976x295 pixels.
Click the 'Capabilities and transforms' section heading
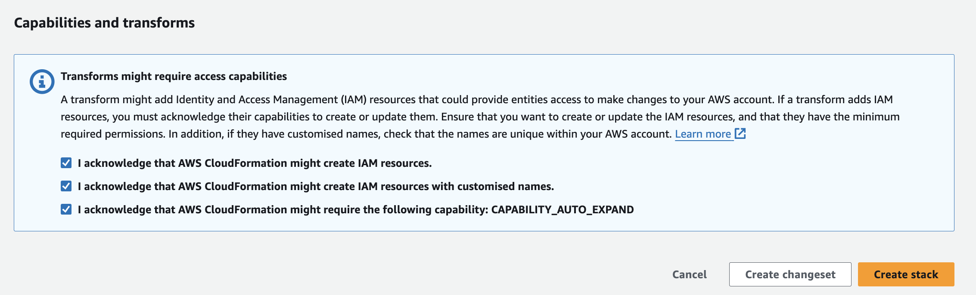coord(104,23)
